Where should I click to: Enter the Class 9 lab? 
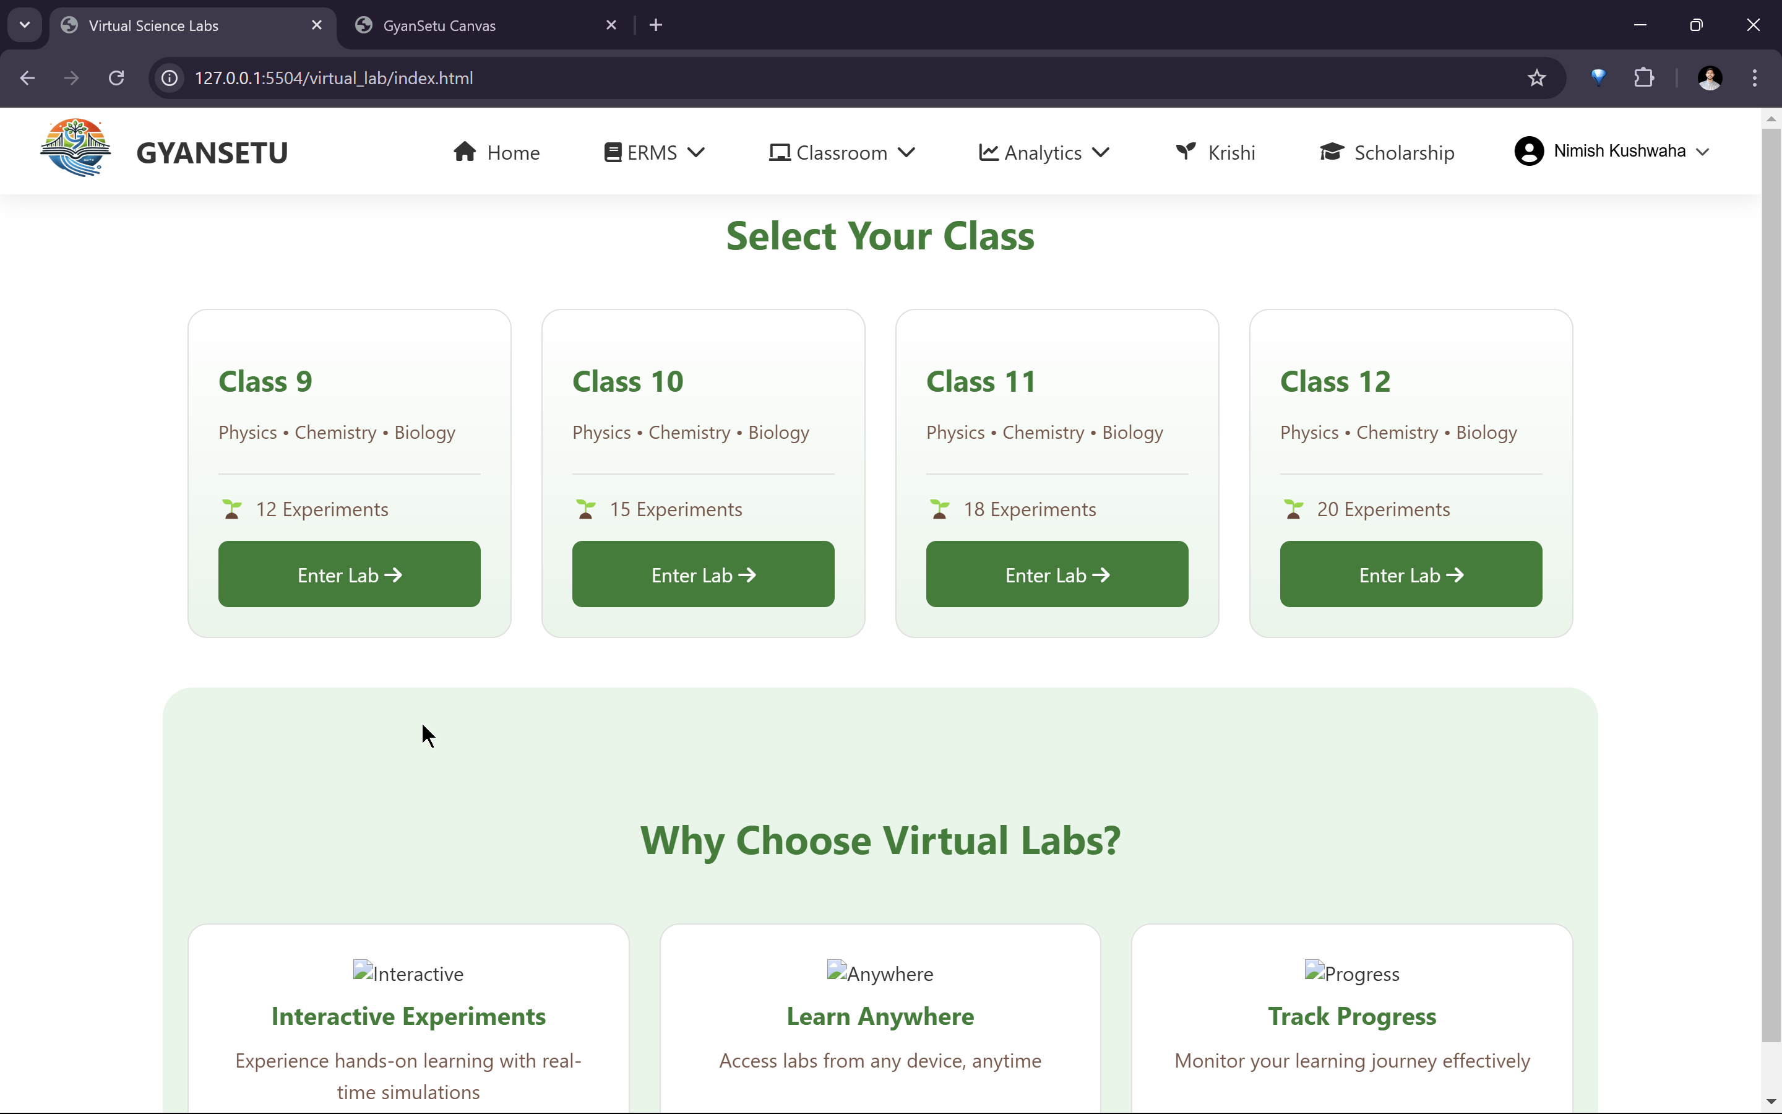[x=349, y=575]
